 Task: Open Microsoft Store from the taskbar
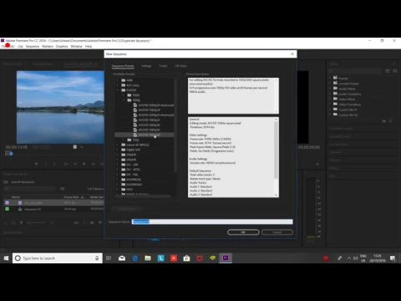[186, 258]
